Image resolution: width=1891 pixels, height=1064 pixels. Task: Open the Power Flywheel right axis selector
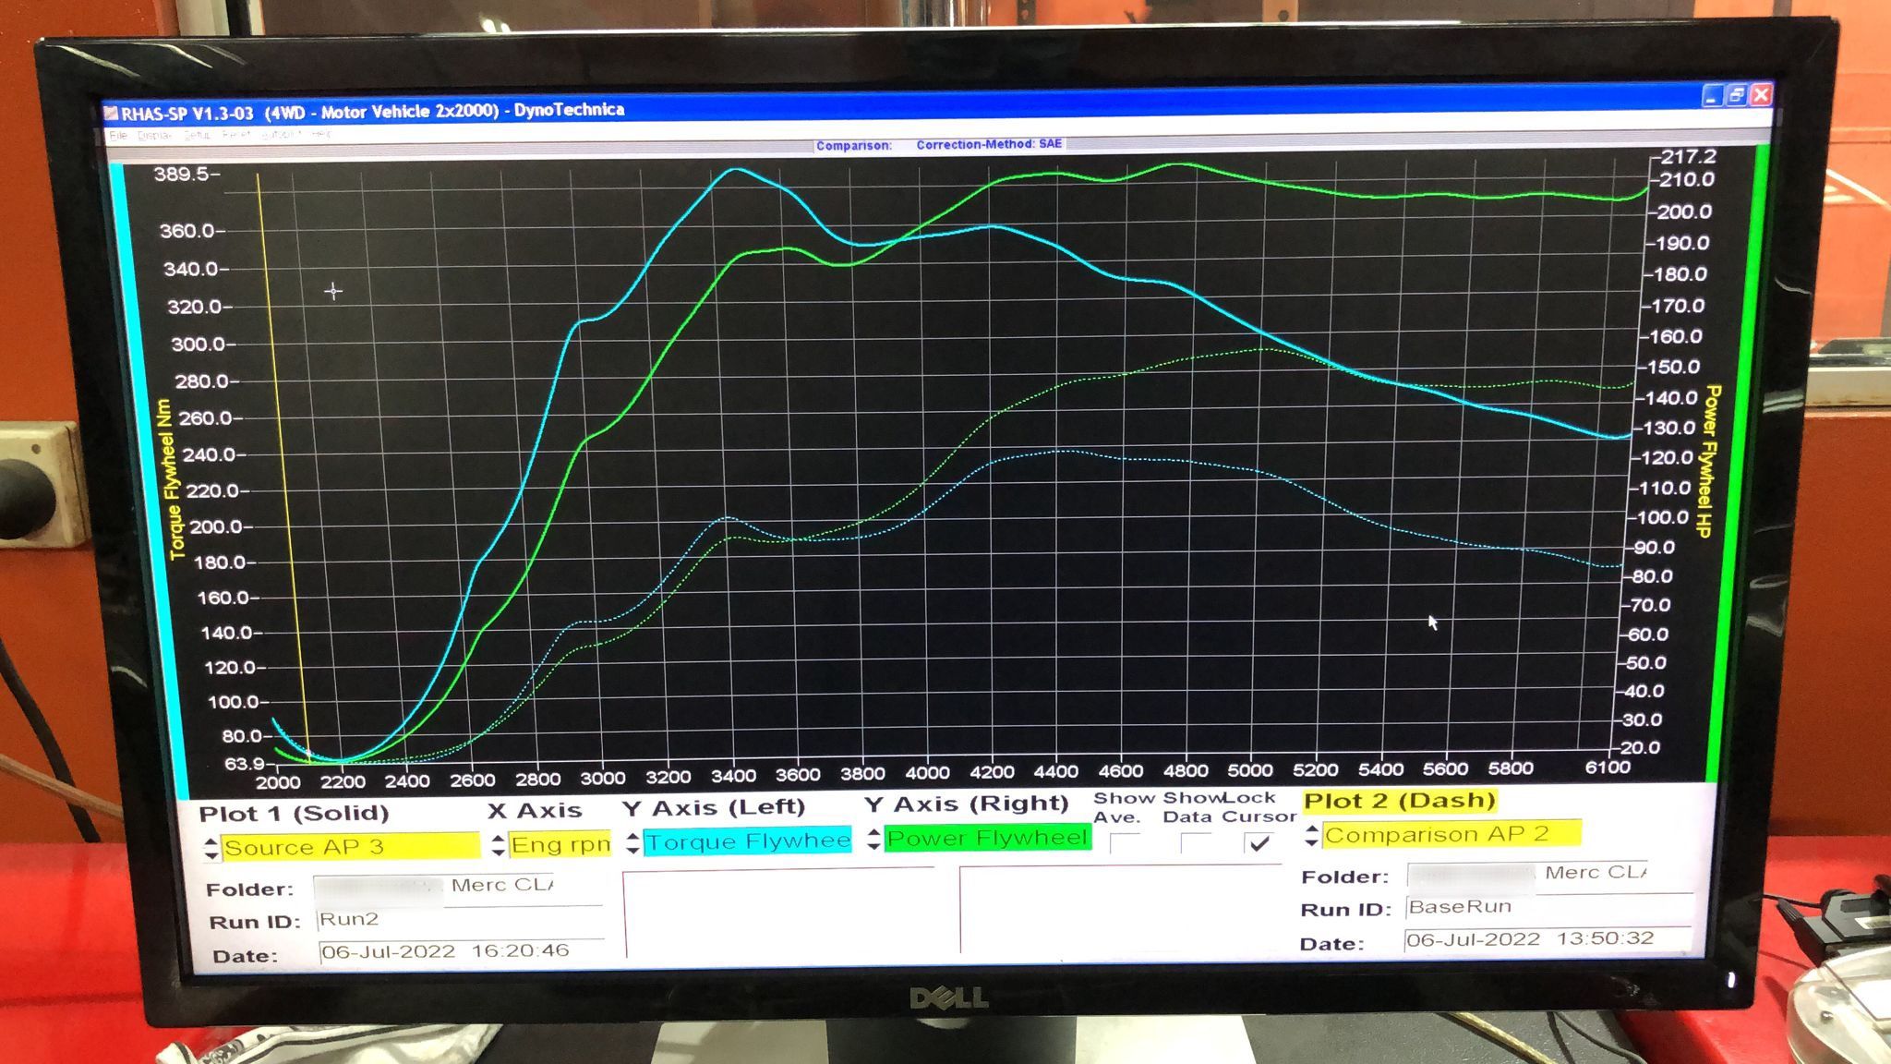987,838
